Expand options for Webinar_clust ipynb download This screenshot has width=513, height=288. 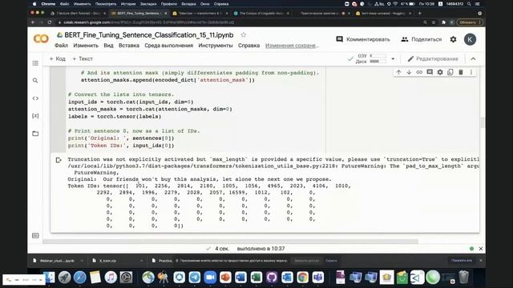(x=82, y=261)
